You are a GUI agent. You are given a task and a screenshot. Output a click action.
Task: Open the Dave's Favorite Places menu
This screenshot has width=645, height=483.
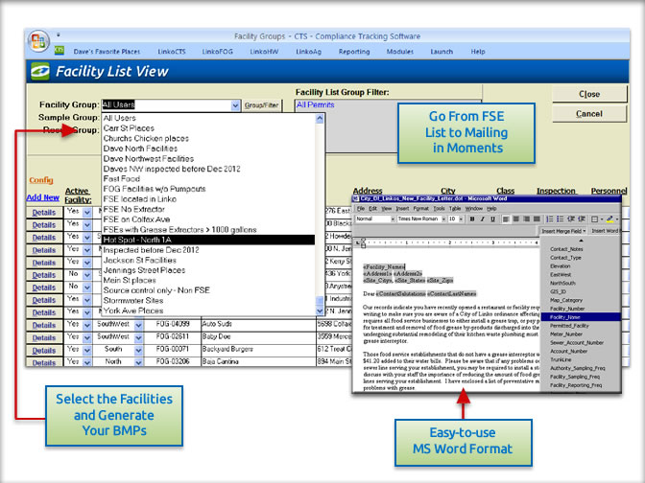[x=107, y=52]
